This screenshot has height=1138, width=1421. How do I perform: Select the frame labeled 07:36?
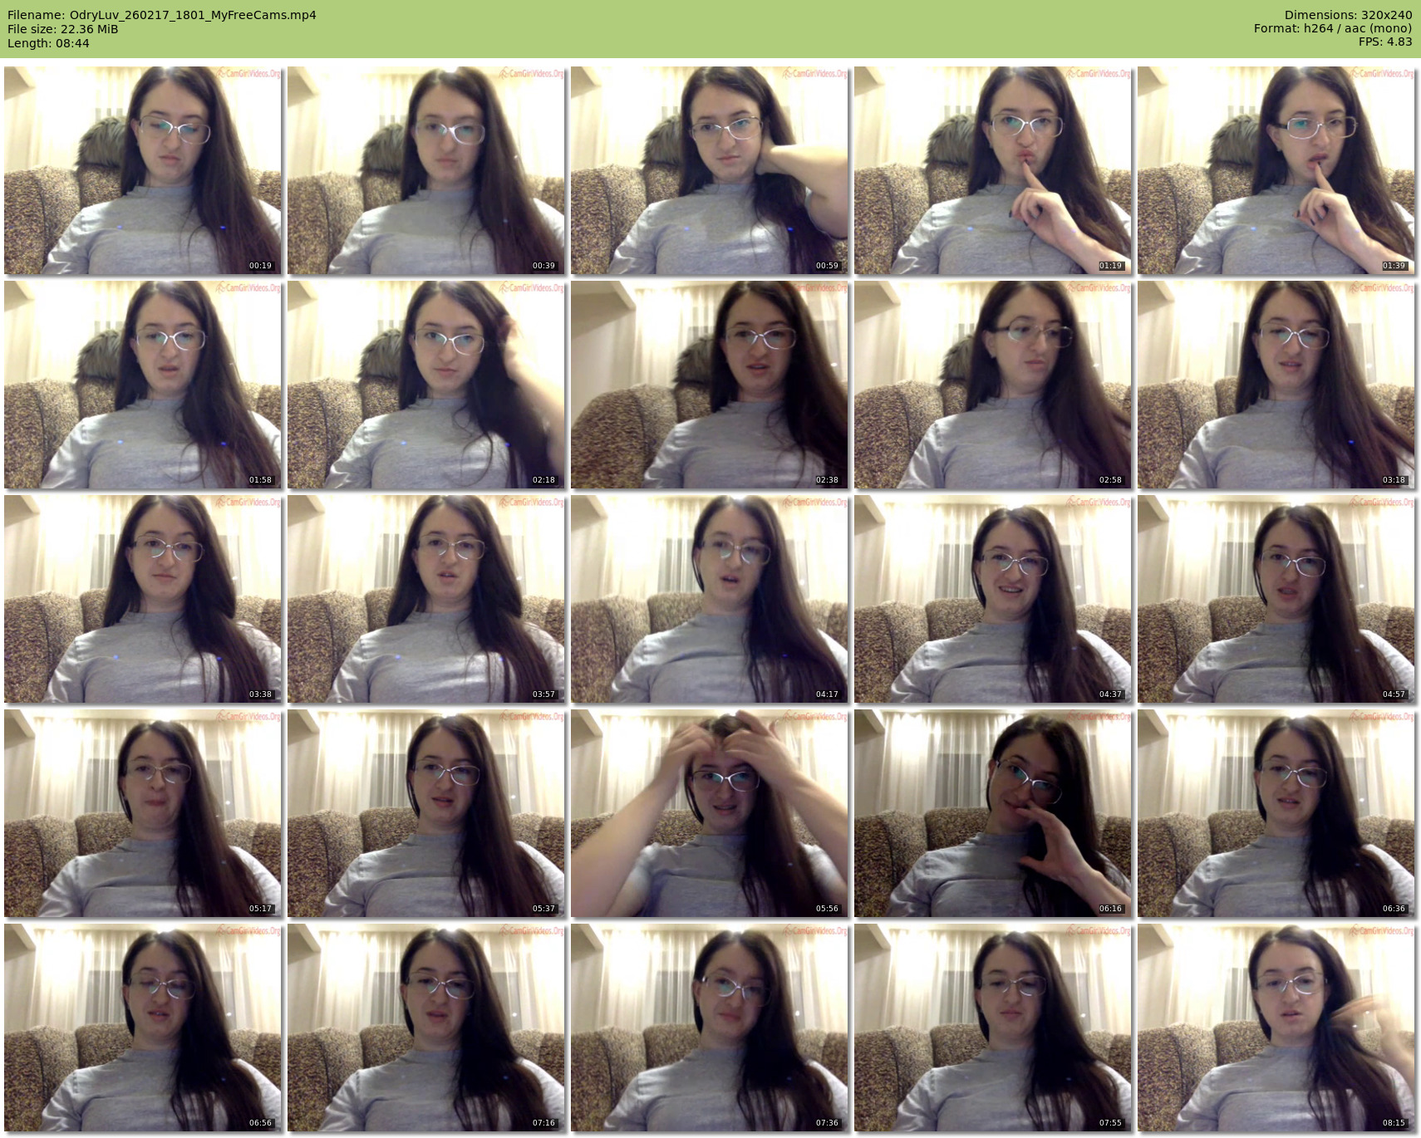click(x=709, y=1028)
